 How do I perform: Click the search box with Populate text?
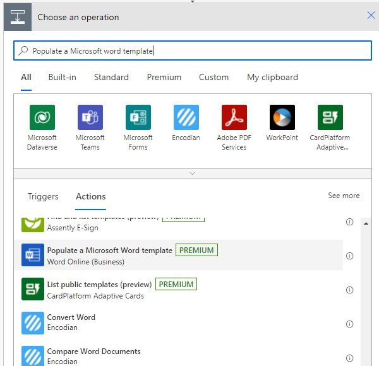click(x=193, y=50)
